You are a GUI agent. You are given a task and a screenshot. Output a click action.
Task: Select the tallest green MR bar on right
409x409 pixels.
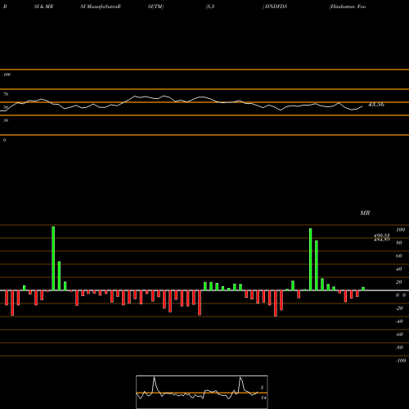pos(311,259)
